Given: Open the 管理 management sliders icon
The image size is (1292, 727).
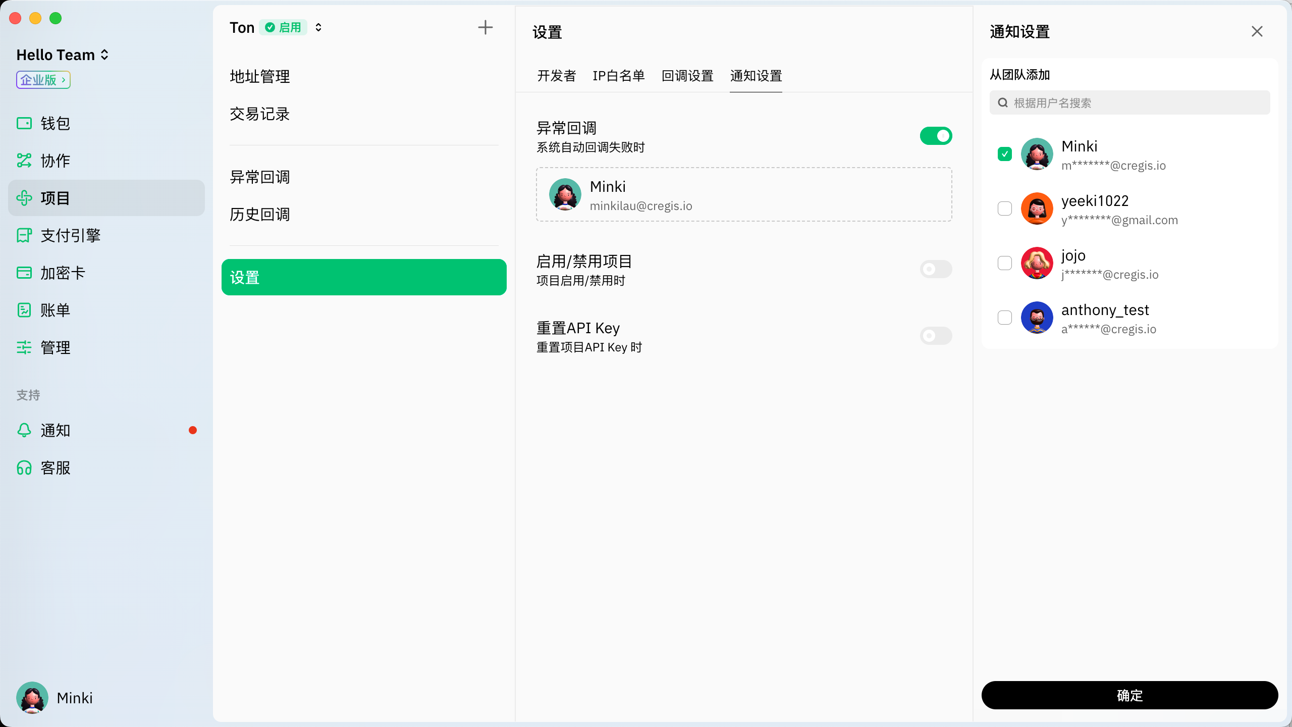Looking at the screenshot, I should point(24,347).
